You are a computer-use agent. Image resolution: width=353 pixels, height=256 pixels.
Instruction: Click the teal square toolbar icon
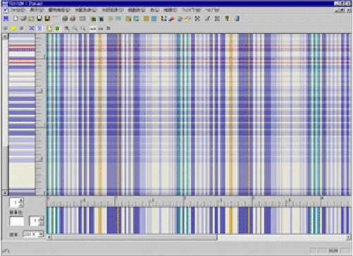tap(154, 18)
